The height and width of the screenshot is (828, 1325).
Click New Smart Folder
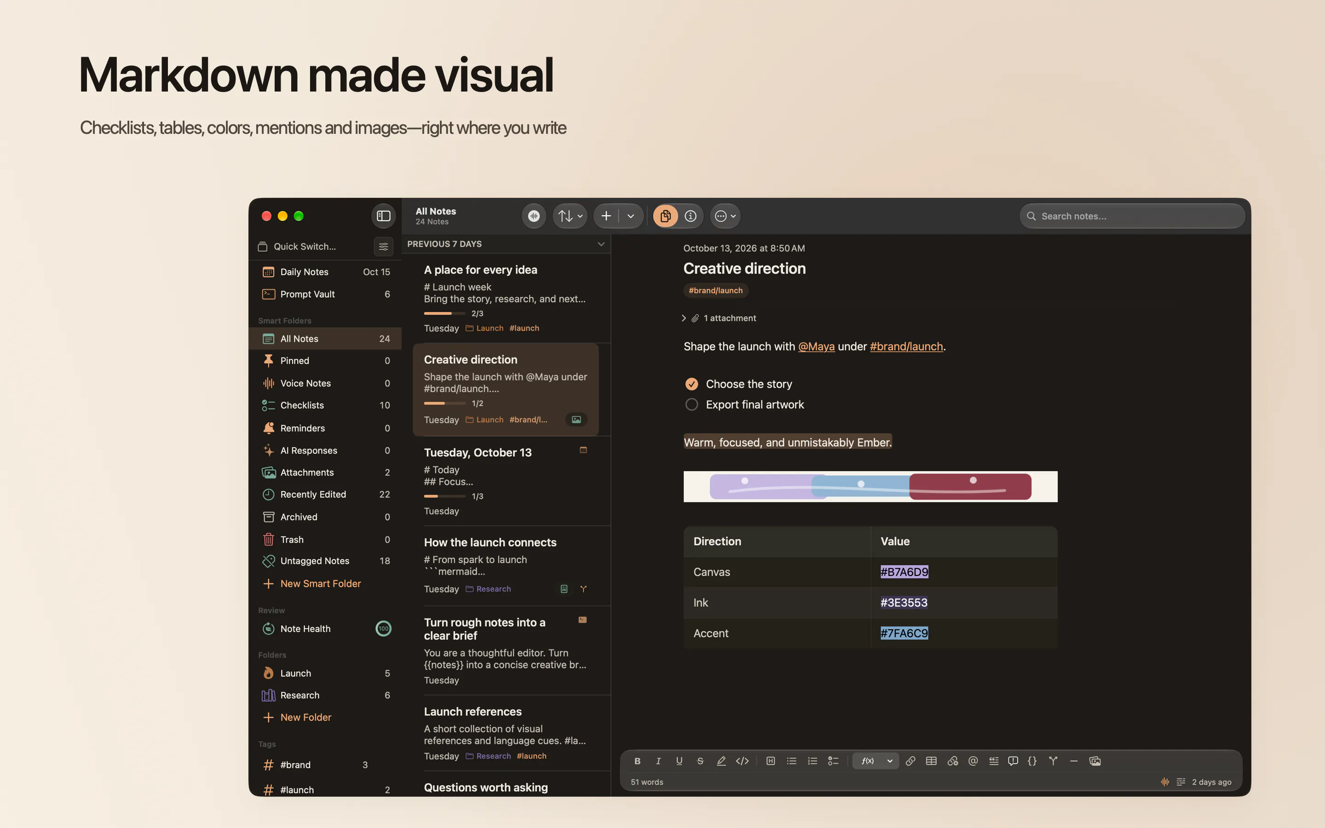(312, 584)
